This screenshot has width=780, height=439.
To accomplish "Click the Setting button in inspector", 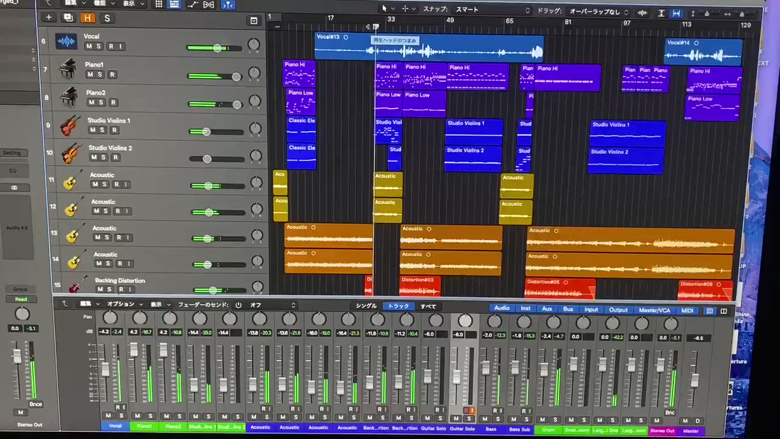I will (x=12, y=153).
